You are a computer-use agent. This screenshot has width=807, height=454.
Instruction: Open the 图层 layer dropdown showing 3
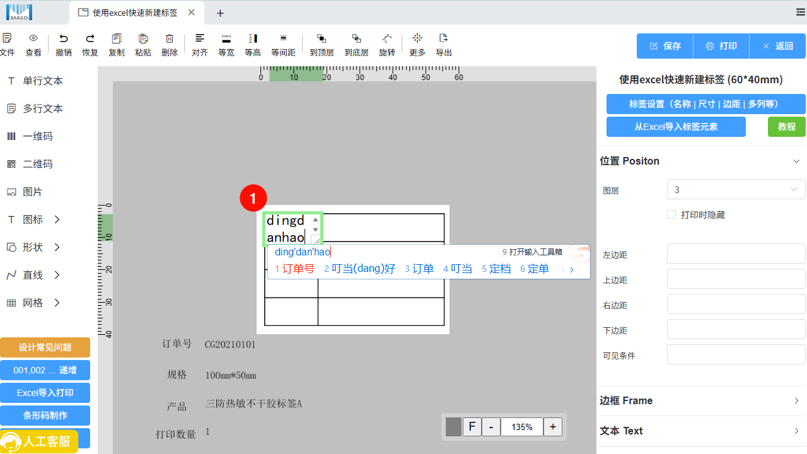(x=736, y=189)
